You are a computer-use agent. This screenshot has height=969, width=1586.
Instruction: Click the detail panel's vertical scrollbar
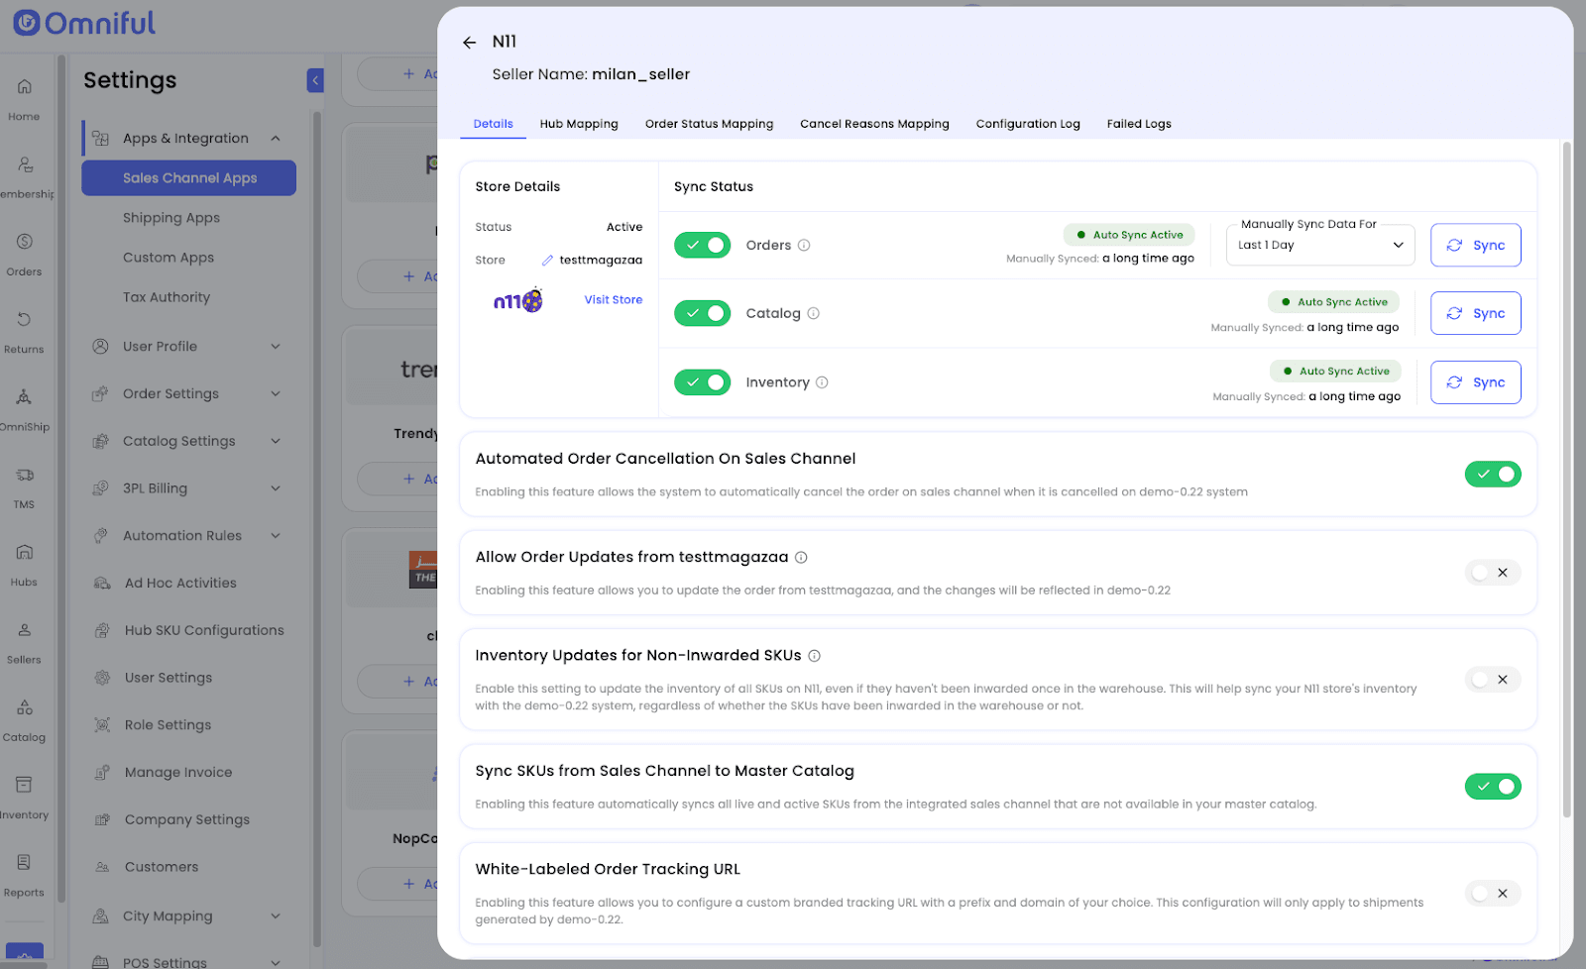pyautogui.click(x=1566, y=476)
